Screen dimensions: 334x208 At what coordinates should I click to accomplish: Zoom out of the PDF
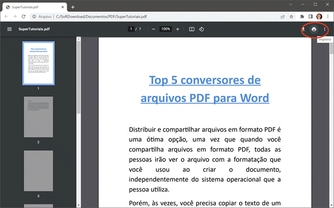[x=153, y=29]
